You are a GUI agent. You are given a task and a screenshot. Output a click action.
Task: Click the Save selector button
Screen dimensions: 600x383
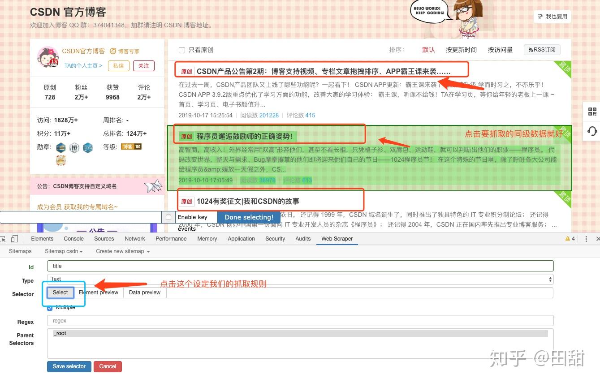69,366
